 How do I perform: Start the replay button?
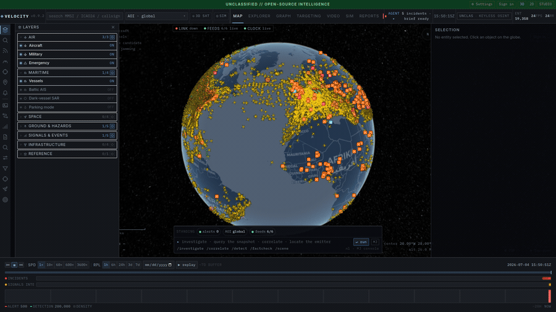(187, 265)
